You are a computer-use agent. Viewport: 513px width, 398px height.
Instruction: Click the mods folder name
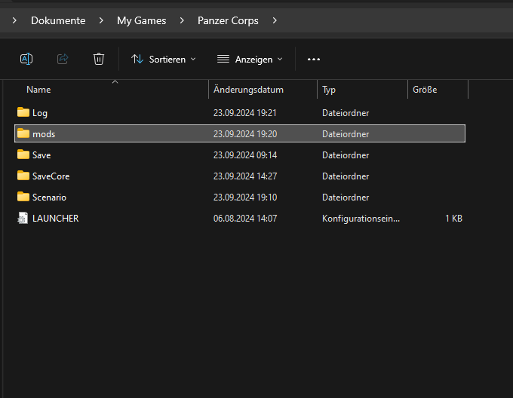click(x=44, y=134)
